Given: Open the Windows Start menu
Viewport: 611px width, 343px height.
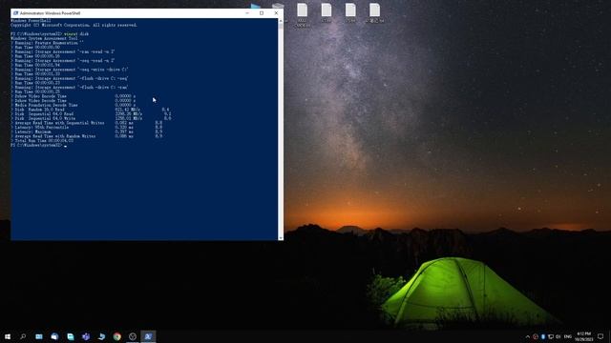Looking at the screenshot, I should point(8,336).
